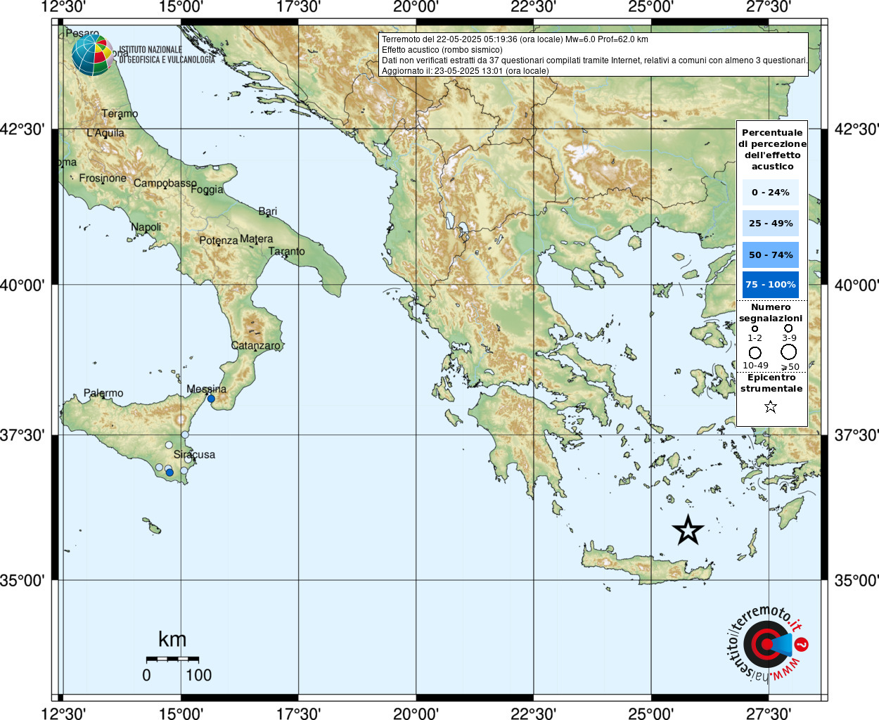This screenshot has width=879, height=720.
Task: Click the 'Terremoto del 22-05-2025' header line
Action: [x=515, y=39]
